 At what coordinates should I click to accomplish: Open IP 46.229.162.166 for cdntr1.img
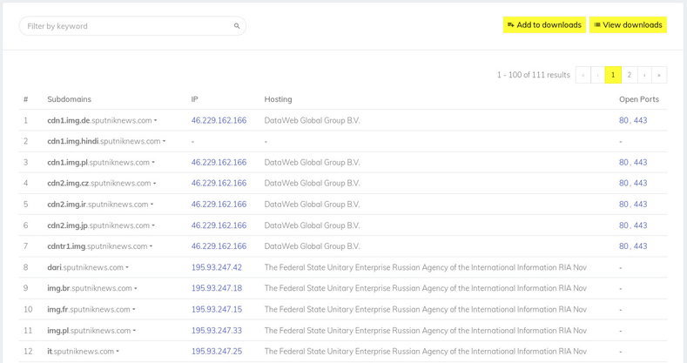point(219,246)
